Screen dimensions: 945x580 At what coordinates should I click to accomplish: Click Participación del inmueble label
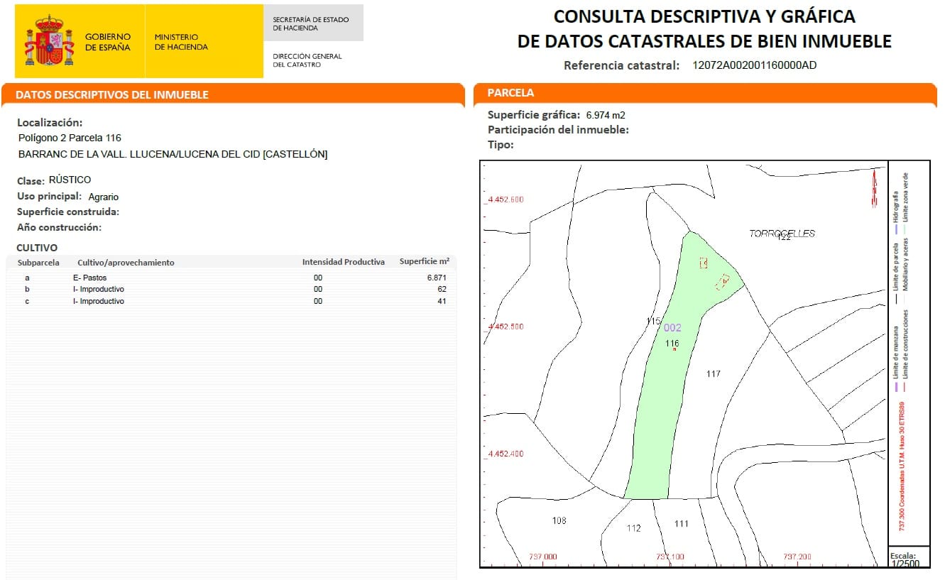558,130
